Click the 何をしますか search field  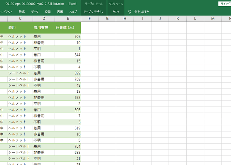pos(142,12)
